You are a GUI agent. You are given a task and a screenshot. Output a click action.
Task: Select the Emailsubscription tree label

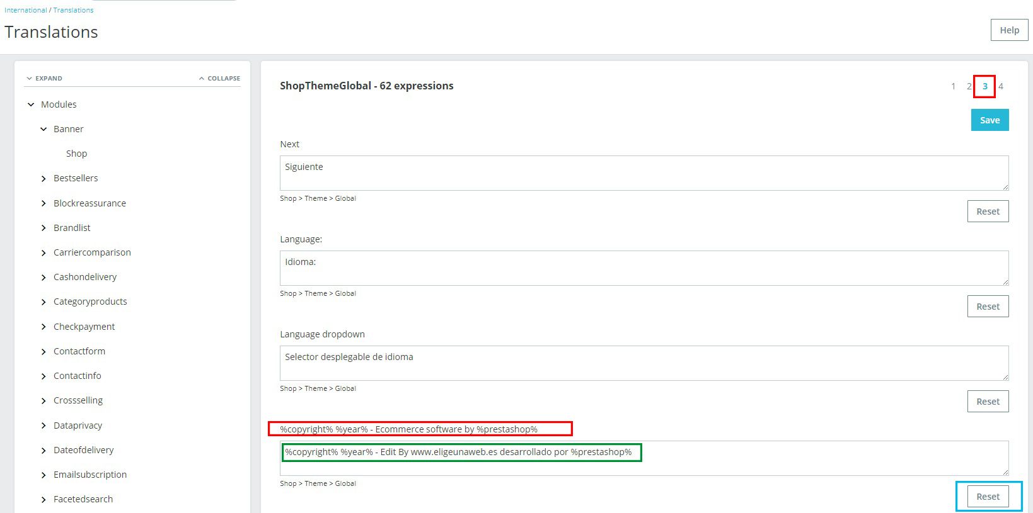(x=90, y=475)
